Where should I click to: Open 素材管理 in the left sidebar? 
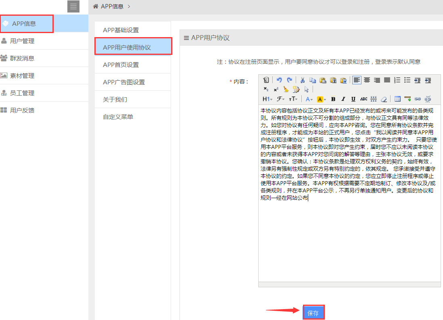point(44,75)
